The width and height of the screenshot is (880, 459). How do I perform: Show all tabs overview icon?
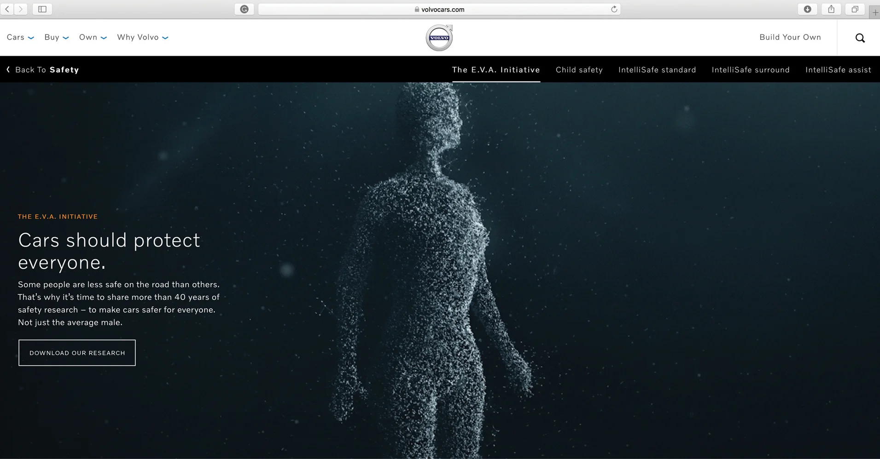(x=855, y=9)
